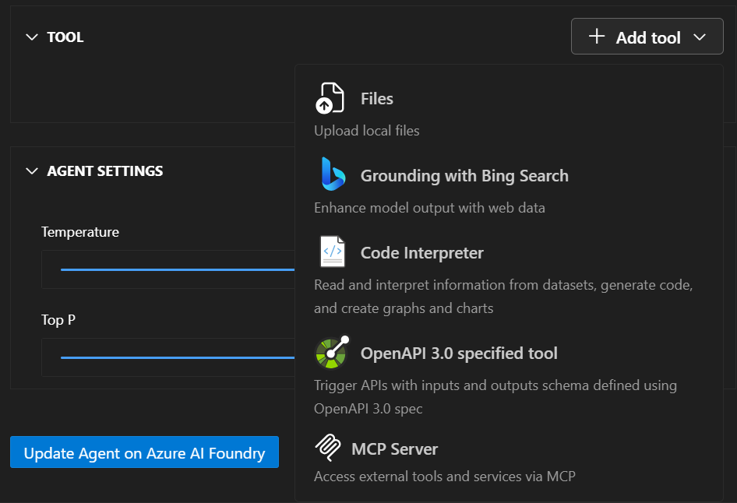Image resolution: width=737 pixels, height=503 pixels.
Task: Open the Add tool dropdown chevron
Action: tap(698, 36)
